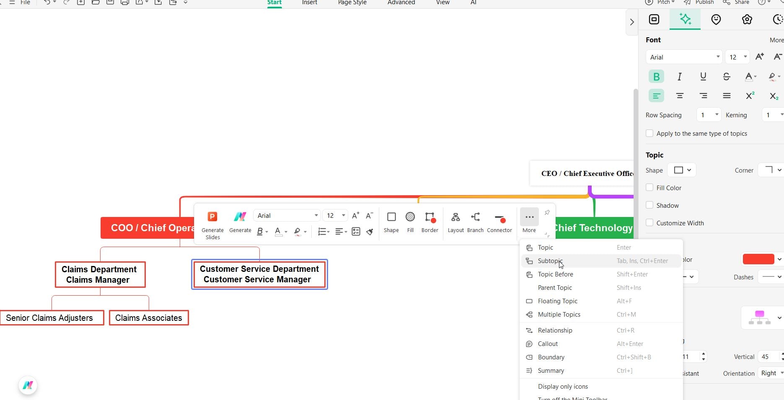
Task: Collapse the right side panel
Action: click(632, 22)
